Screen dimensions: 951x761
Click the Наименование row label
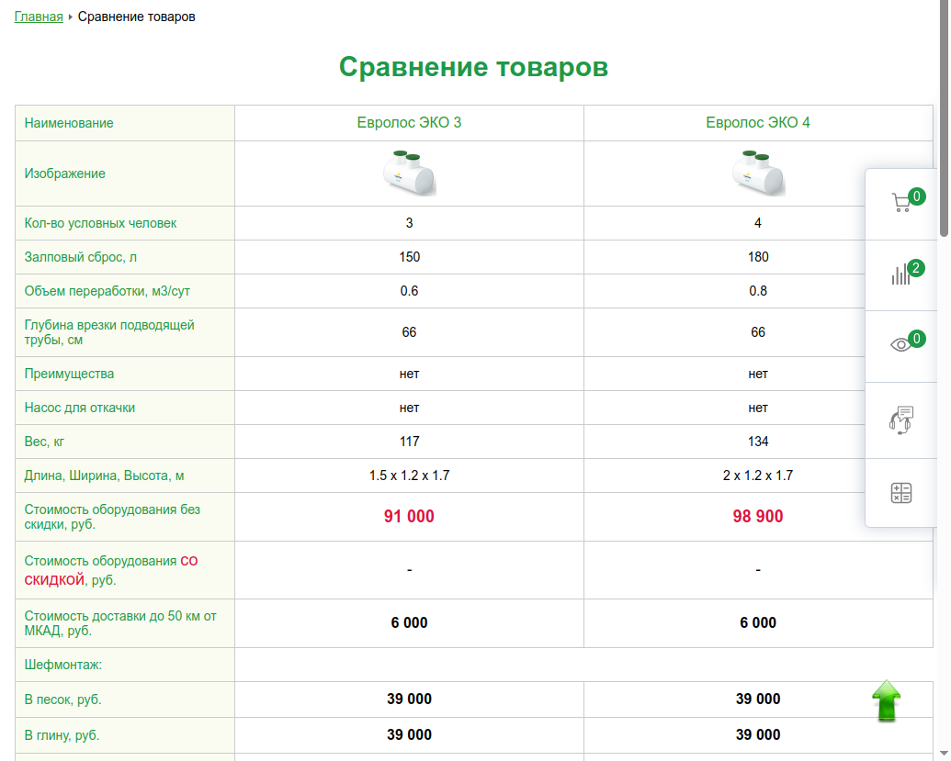tap(69, 123)
